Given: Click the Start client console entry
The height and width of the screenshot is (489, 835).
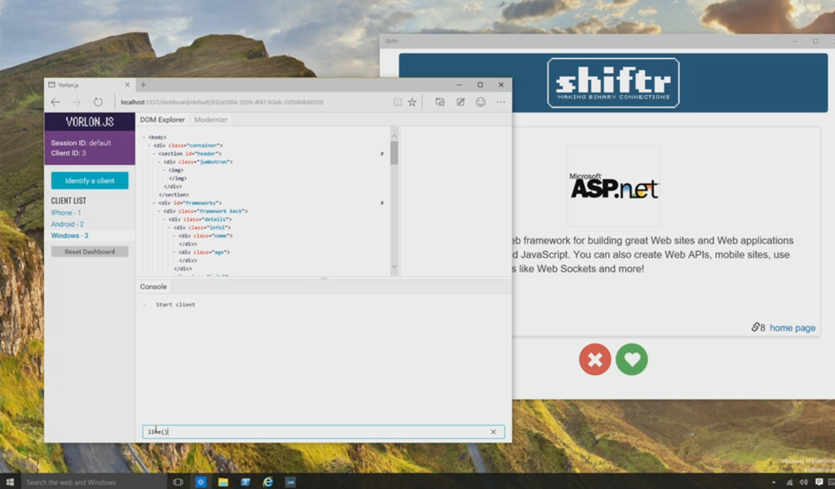Looking at the screenshot, I should (175, 305).
